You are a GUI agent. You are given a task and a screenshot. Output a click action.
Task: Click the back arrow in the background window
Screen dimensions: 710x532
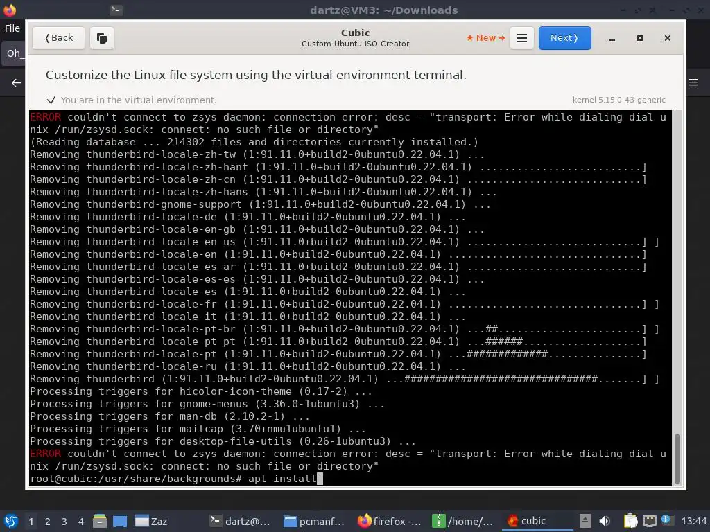point(17,83)
